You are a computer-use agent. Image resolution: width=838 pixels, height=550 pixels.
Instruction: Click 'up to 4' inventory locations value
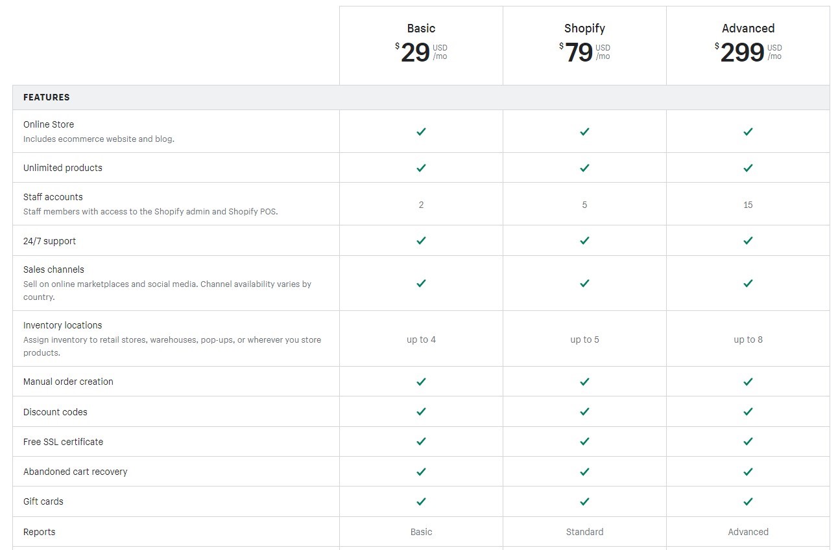(x=421, y=339)
